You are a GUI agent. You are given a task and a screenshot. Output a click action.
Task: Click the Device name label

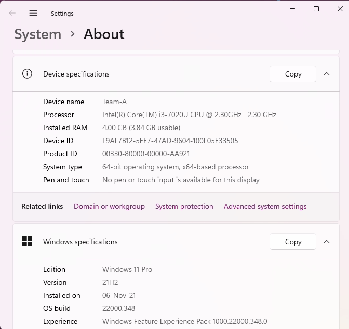pyautogui.click(x=64, y=102)
